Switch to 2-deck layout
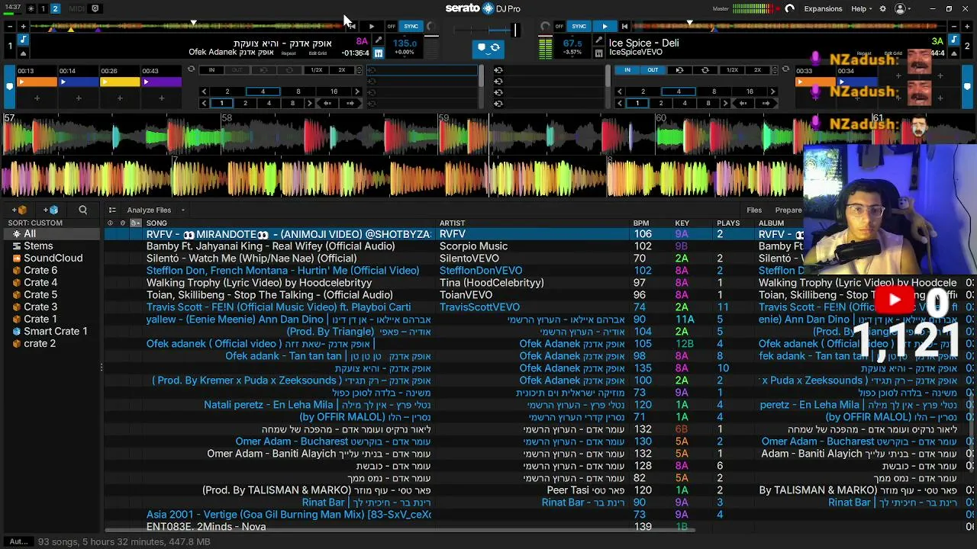This screenshot has height=549, width=977. (x=55, y=8)
